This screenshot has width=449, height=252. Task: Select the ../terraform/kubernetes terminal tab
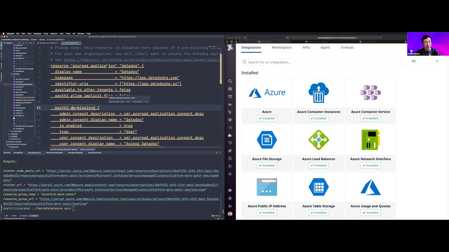(x=55, y=153)
